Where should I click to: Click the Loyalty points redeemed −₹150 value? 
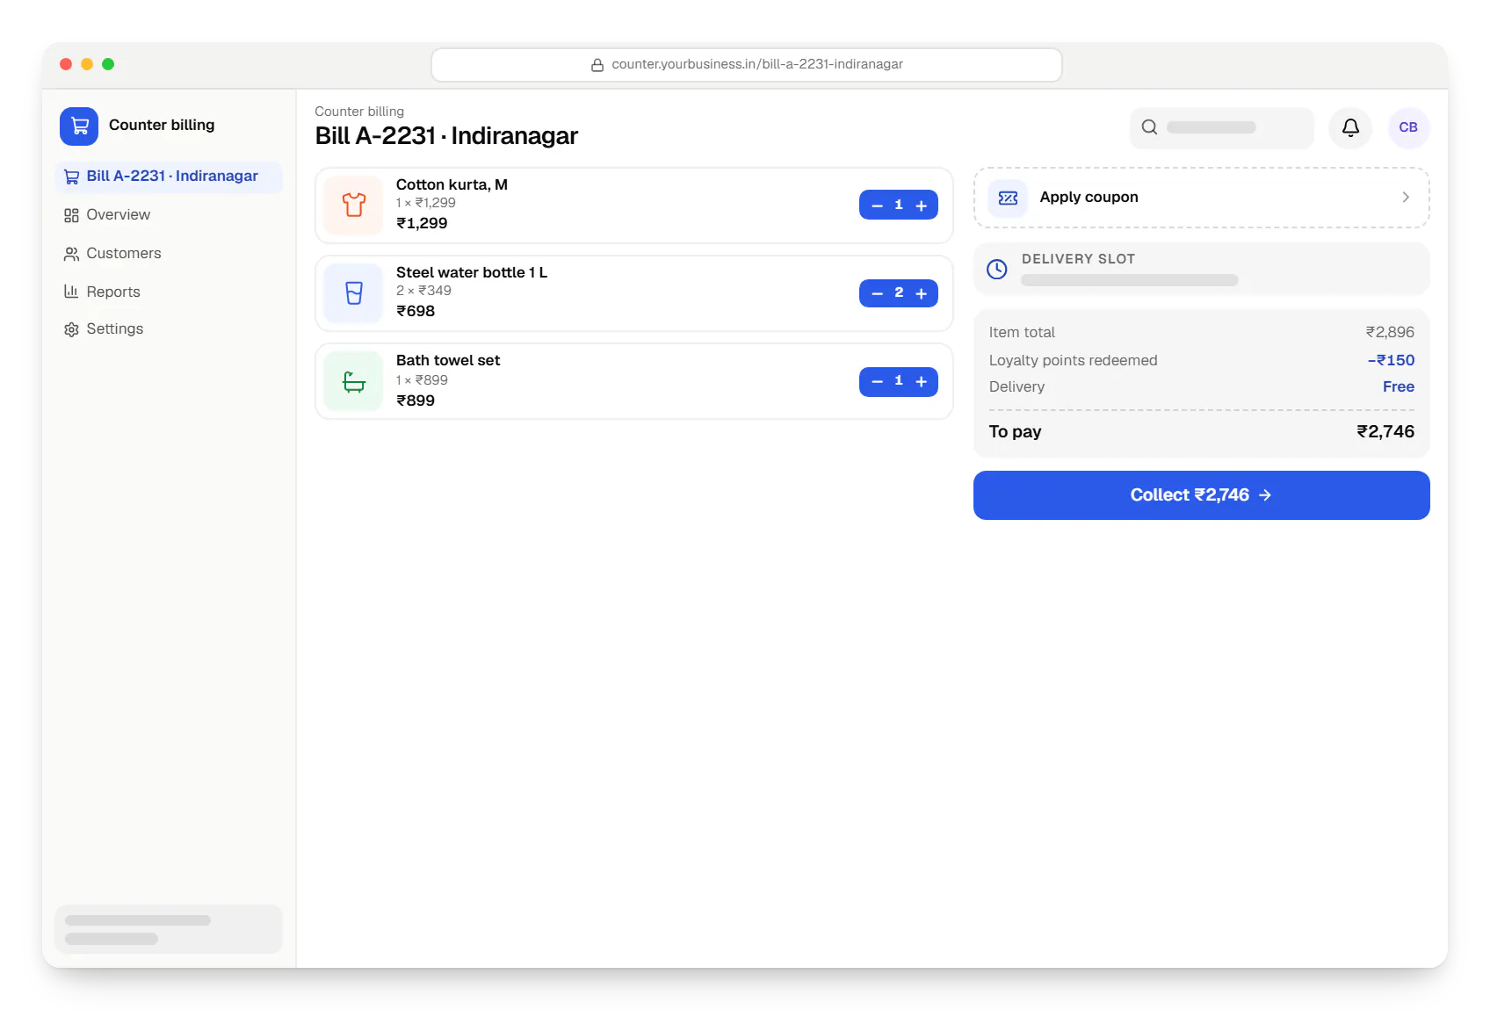1391,360
